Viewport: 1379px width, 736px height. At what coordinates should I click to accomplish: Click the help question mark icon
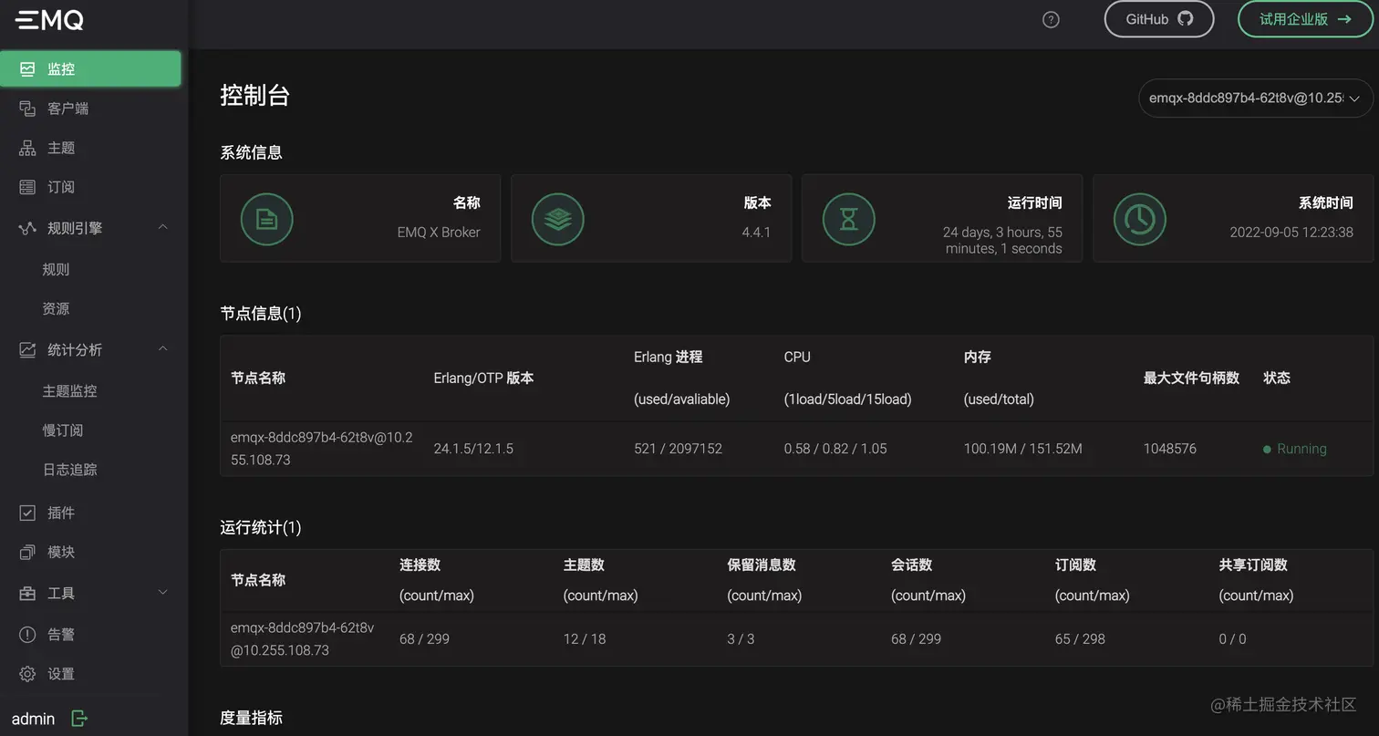tap(1050, 18)
